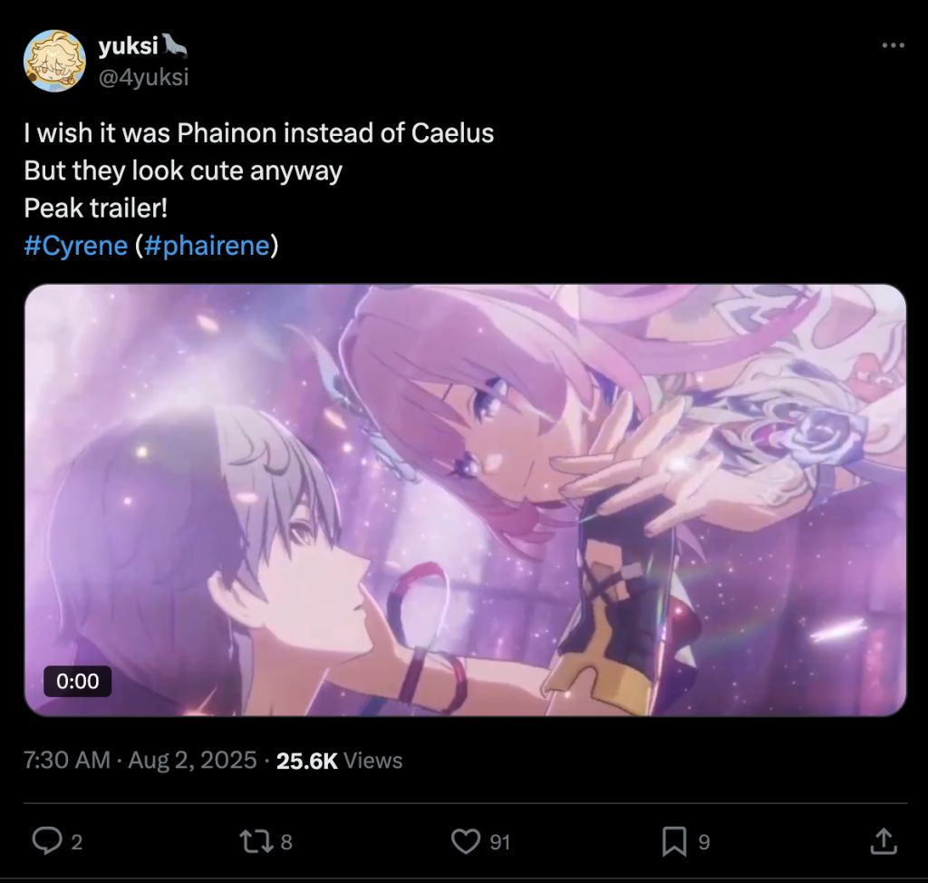Bookmark this post
Viewport: 928px width, 883px height.
[674, 841]
